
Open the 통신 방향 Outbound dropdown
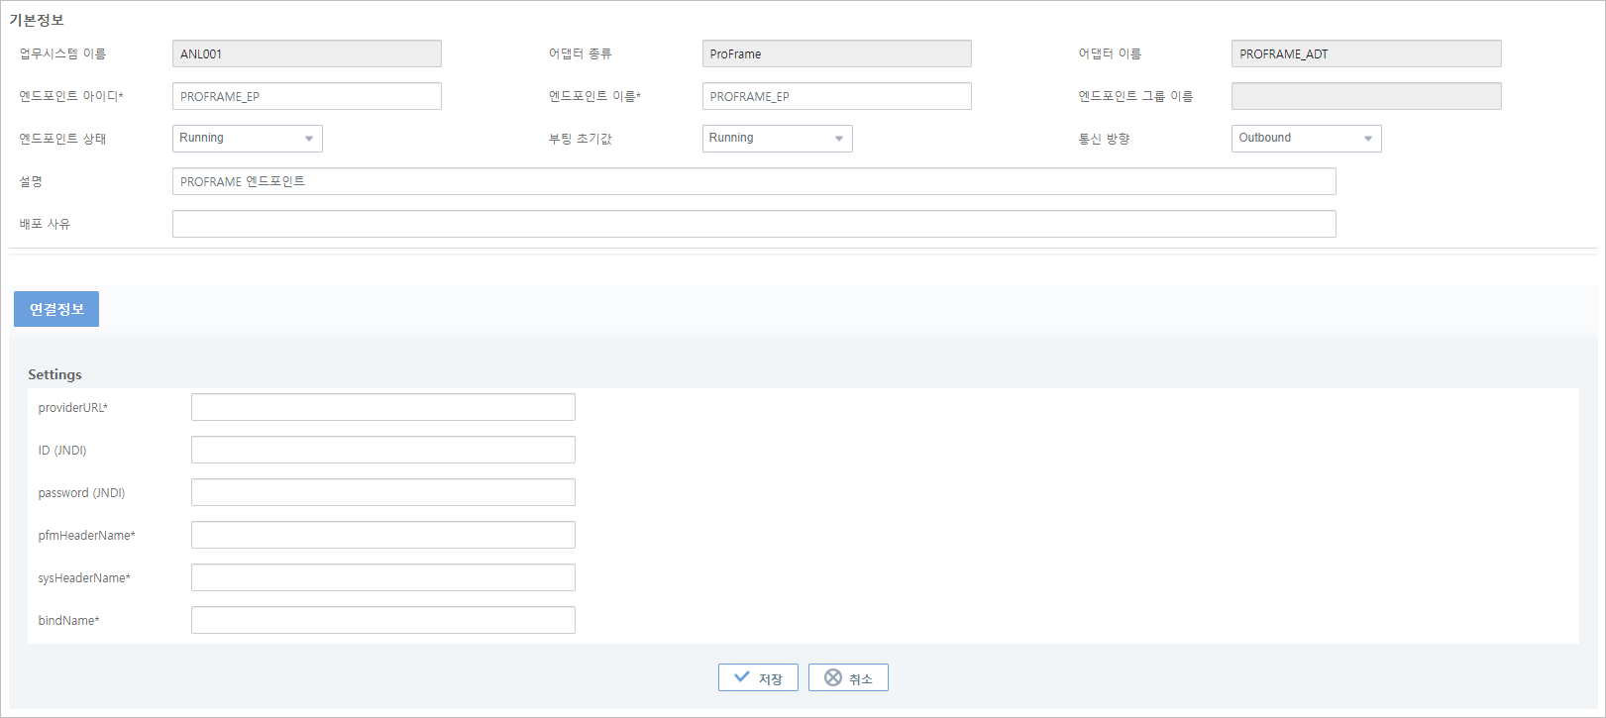[x=1306, y=139]
